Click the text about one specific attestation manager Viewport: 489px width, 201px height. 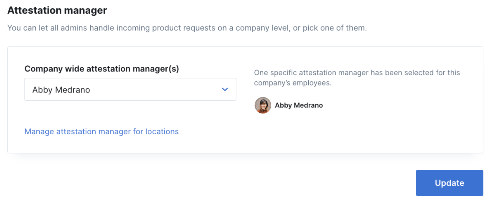[x=357, y=78]
